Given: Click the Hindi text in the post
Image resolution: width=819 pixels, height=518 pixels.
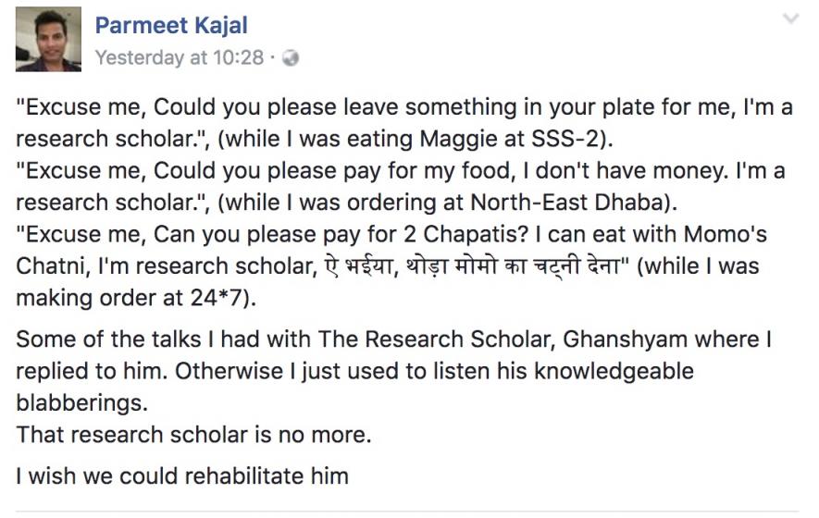Looking at the screenshot, I should pos(462,266).
